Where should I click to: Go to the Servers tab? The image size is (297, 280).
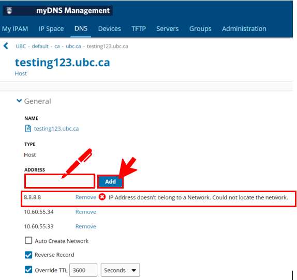click(168, 29)
